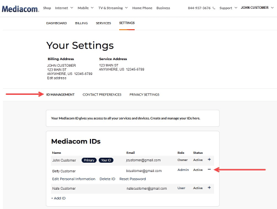277x209 pixels.
Task: Switch to the Dashboard tab
Action: tap(56, 23)
